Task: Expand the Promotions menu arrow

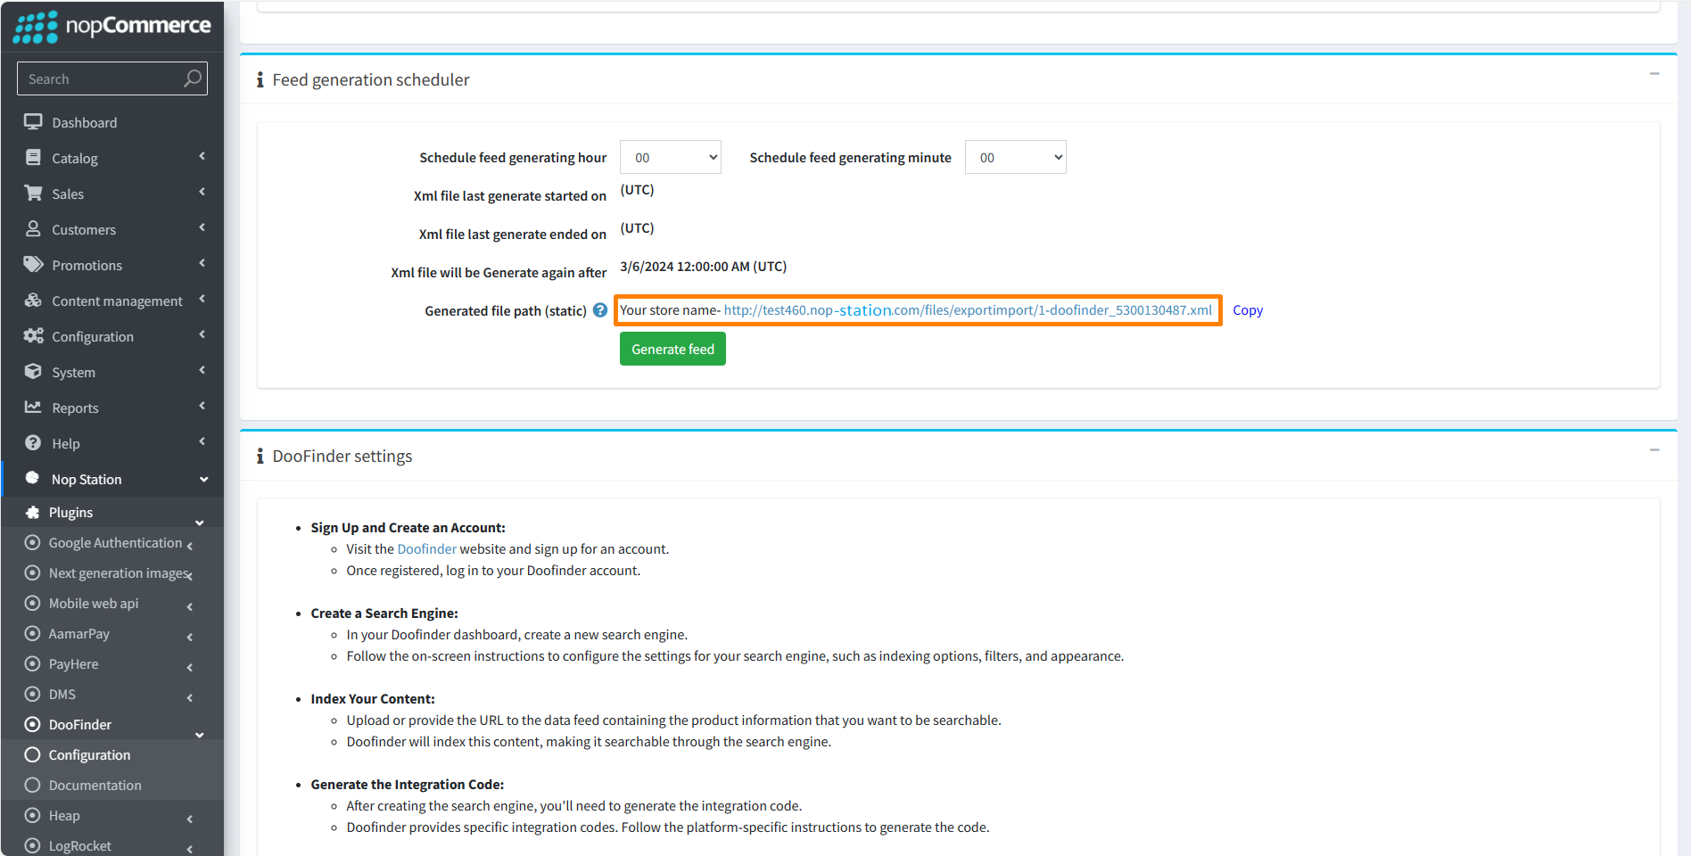Action: [x=202, y=263]
